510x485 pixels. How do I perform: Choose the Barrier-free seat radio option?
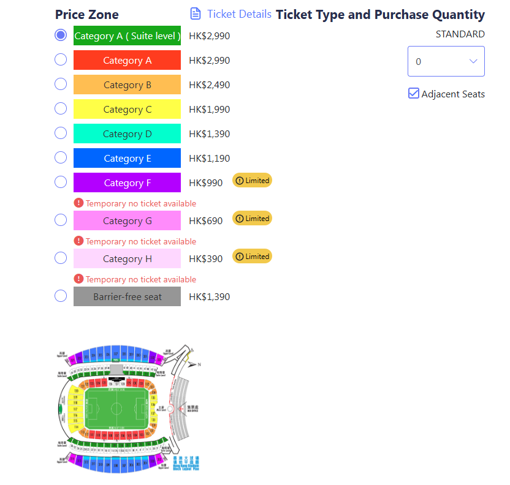tap(61, 296)
